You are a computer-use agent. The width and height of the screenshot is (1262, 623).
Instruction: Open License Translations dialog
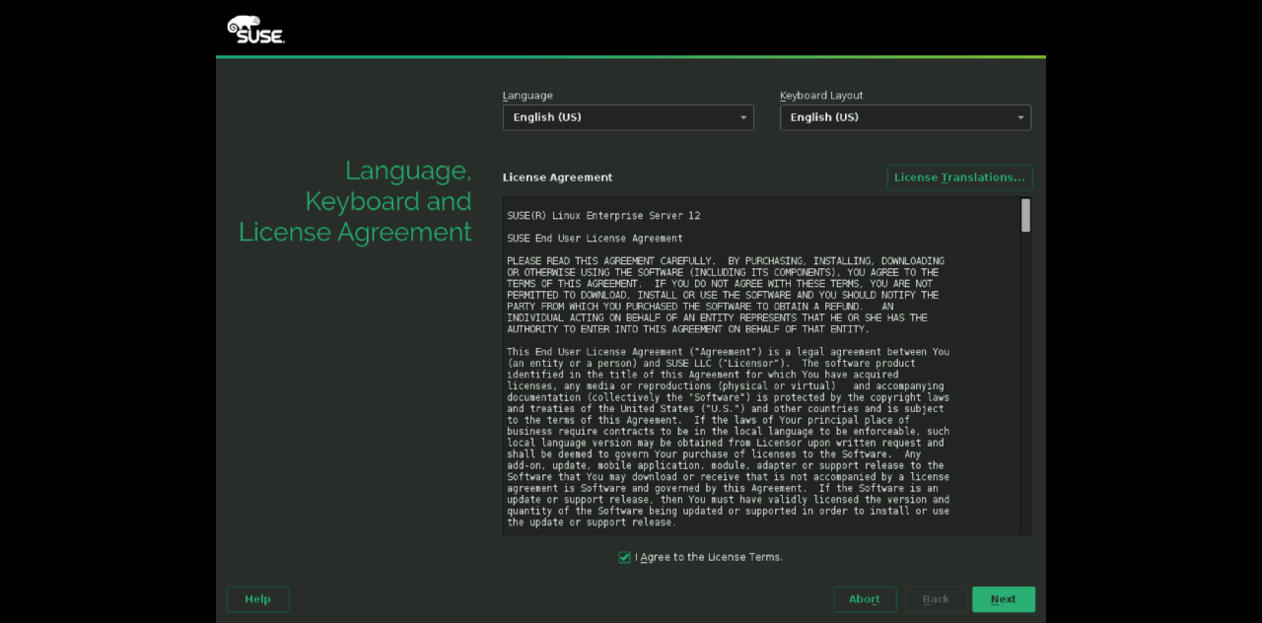(x=959, y=177)
